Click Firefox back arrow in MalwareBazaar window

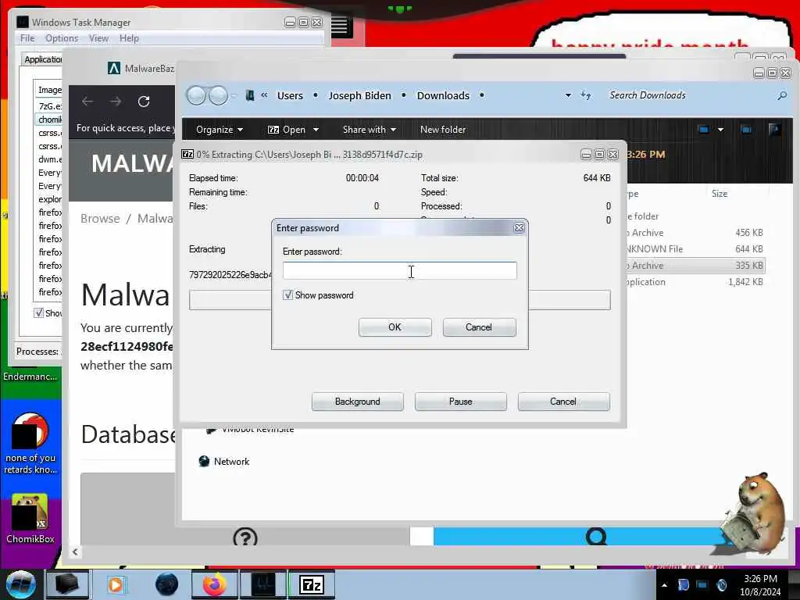tap(87, 102)
